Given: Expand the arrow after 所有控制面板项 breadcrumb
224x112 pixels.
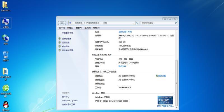Looking at the screenshot, I should pos(101,23).
